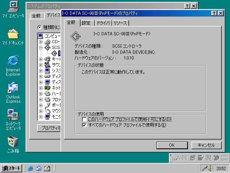Viewport: 230px width, 173px height.
Task: Open the volume speaker tray icon
Action: [210, 168]
